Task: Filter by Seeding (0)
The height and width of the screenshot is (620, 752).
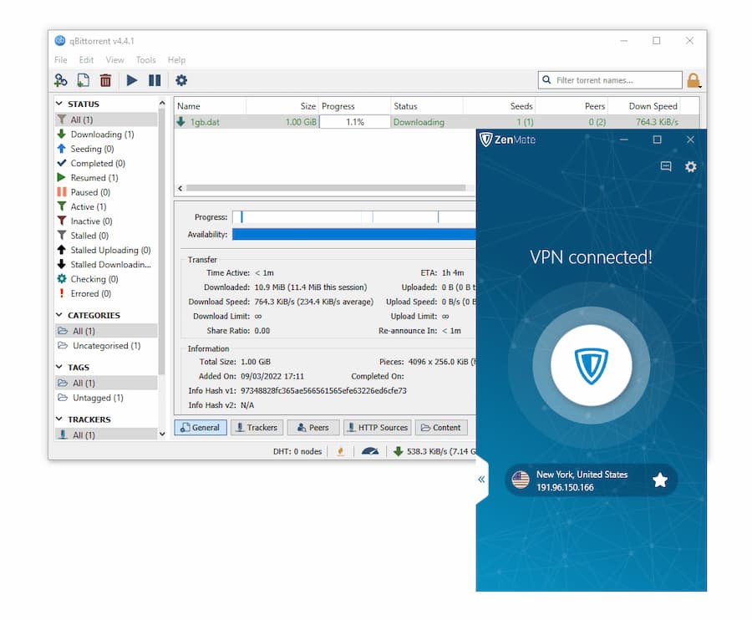Action: (106, 149)
